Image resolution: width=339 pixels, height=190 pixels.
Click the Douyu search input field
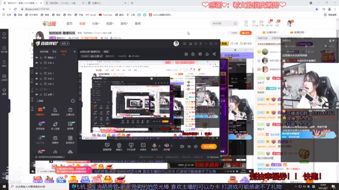pyautogui.click(x=222, y=24)
